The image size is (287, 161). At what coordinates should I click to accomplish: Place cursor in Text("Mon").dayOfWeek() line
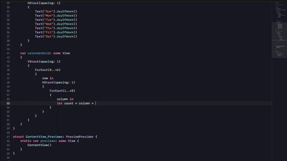click(x=56, y=16)
